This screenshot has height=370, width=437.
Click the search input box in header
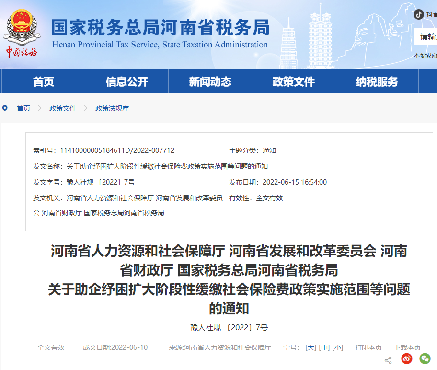point(426,36)
